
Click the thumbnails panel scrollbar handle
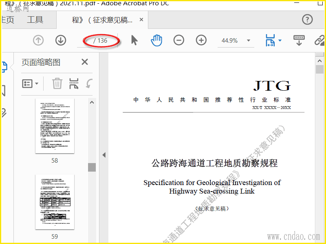[x=92, y=167]
